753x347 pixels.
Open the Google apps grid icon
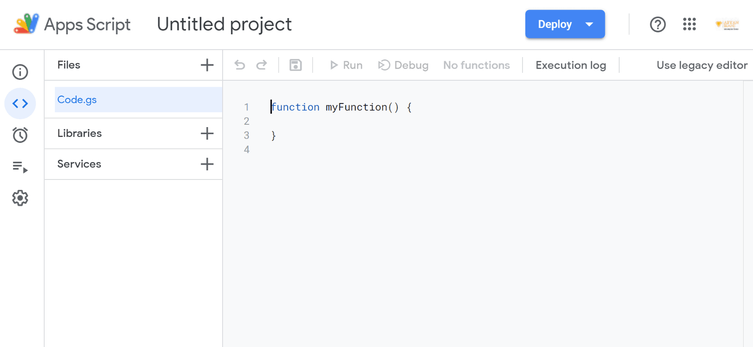click(x=689, y=24)
